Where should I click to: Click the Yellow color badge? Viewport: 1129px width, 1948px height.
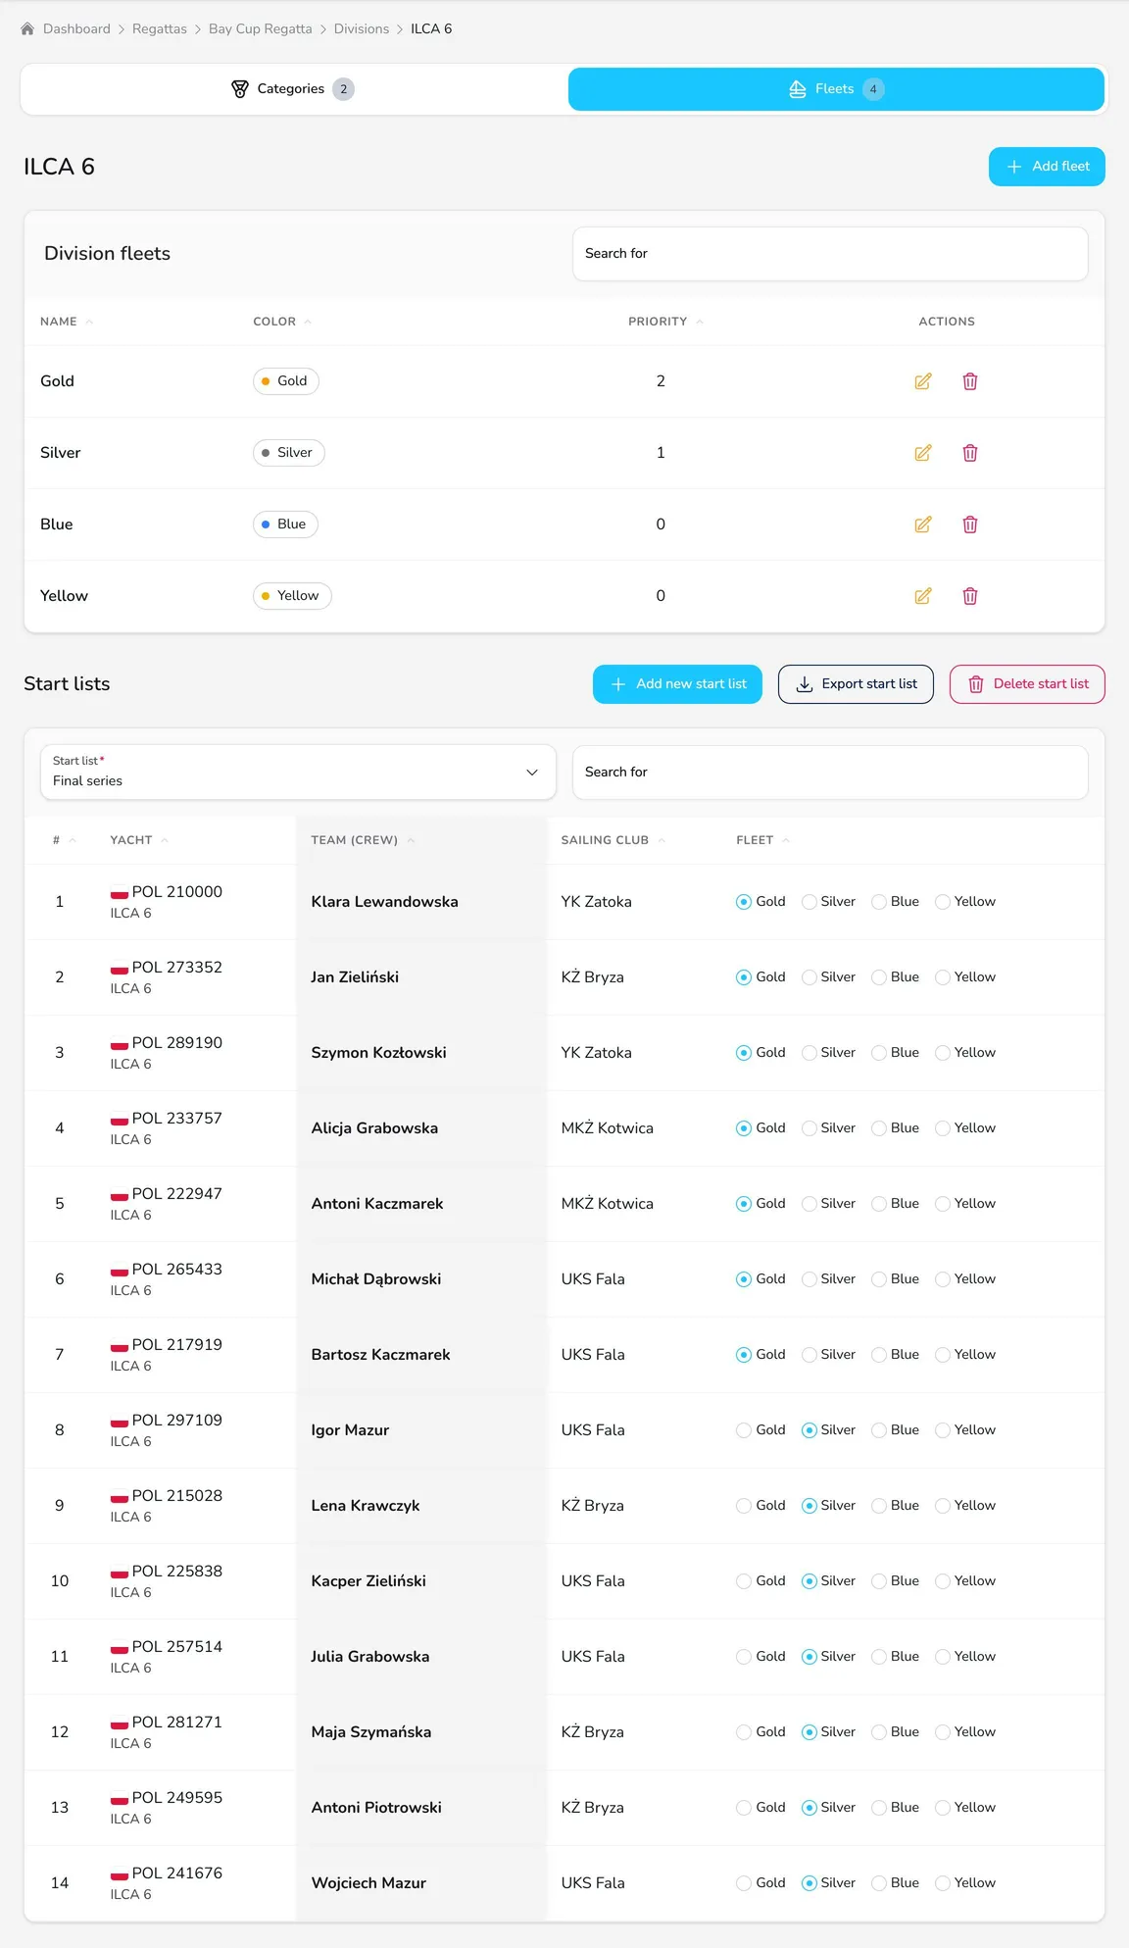coord(292,596)
